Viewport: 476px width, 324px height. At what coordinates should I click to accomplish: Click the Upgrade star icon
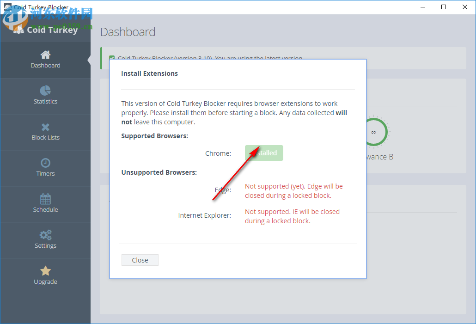click(45, 270)
